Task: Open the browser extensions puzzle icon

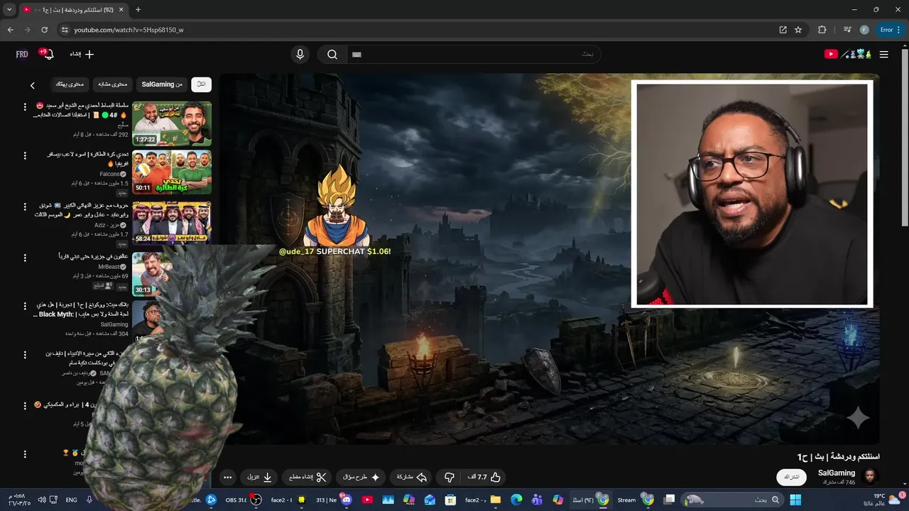Action: (x=822, y=30)
